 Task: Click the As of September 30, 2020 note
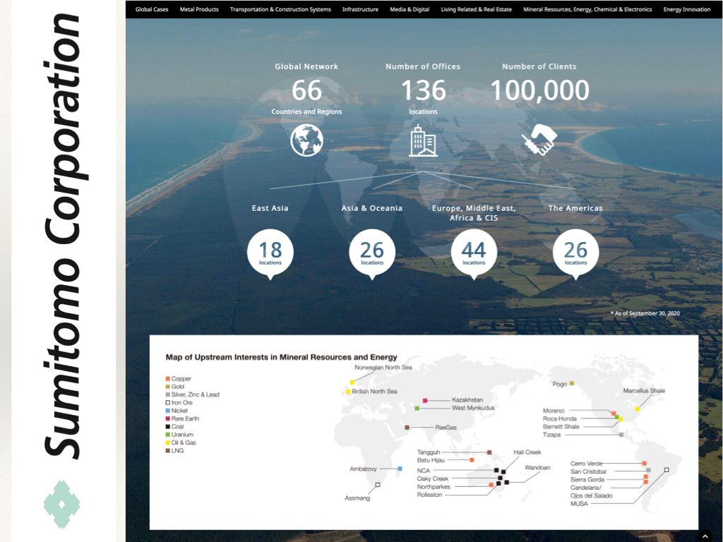pyautogui.click(x=645, y=313)
